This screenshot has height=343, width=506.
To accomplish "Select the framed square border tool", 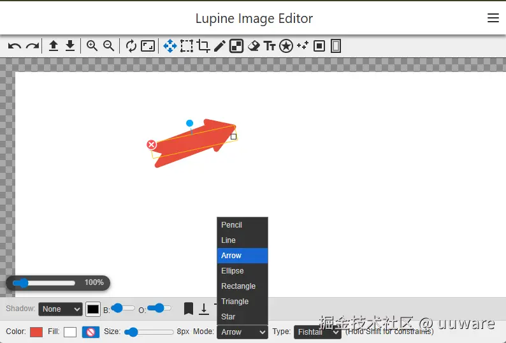I will click(319, 46).
